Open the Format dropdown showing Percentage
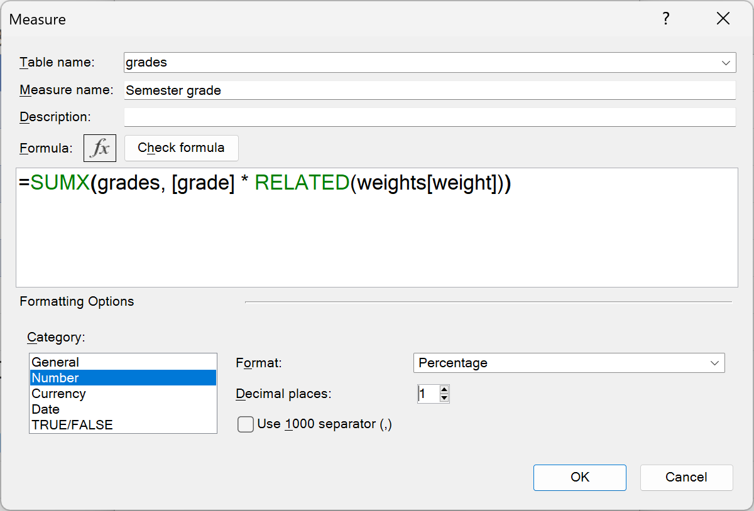 point(714,363)
